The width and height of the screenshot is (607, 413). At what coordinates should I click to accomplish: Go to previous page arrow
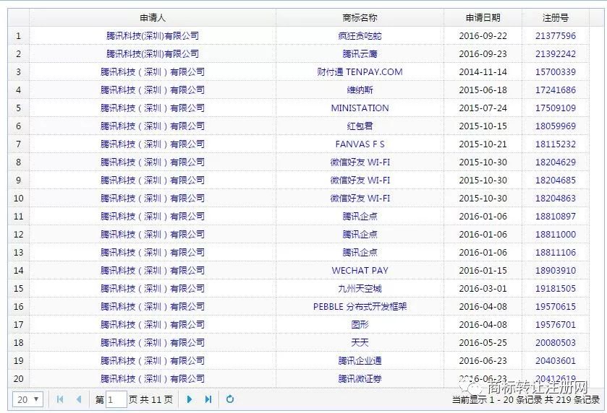click(79, 399)
